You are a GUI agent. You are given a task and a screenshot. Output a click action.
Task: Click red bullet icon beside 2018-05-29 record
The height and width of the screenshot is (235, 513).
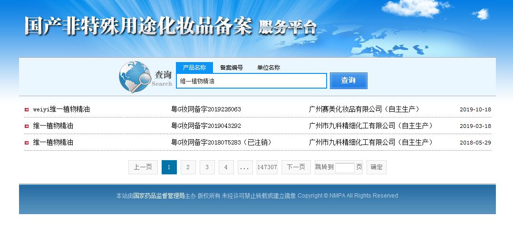coord(27,143)
